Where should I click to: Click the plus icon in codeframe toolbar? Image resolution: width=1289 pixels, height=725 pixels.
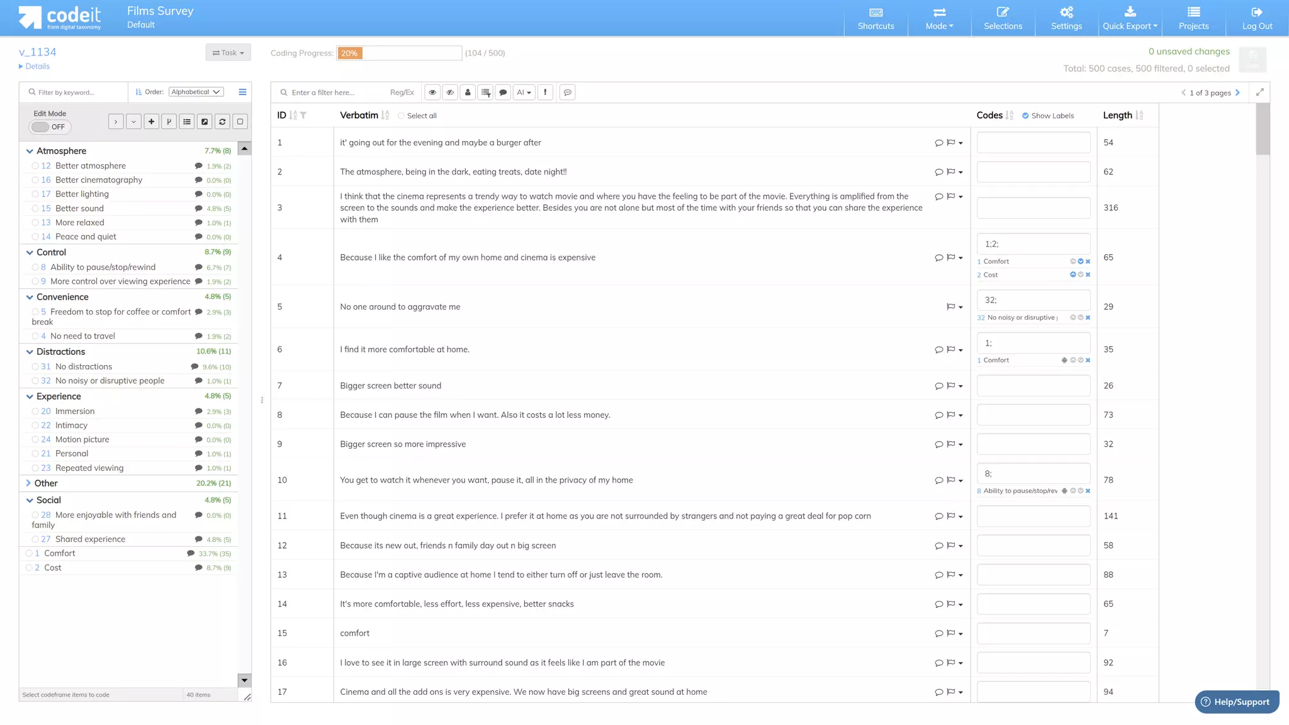pyautogui.click(x=151, y=122)
